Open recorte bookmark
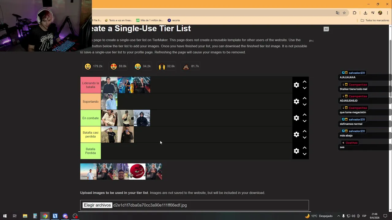The width and height of the screenshot is (392, 220). 174,20
